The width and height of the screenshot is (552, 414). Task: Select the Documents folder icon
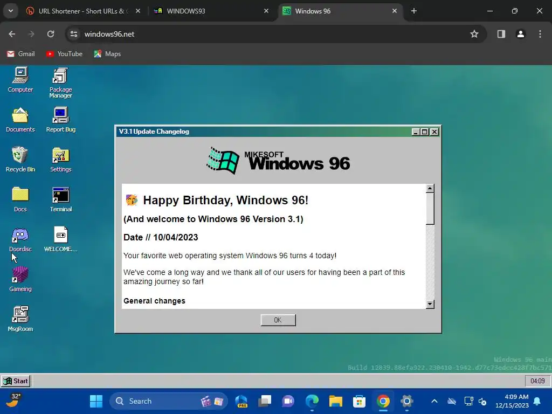click(20, 120)
